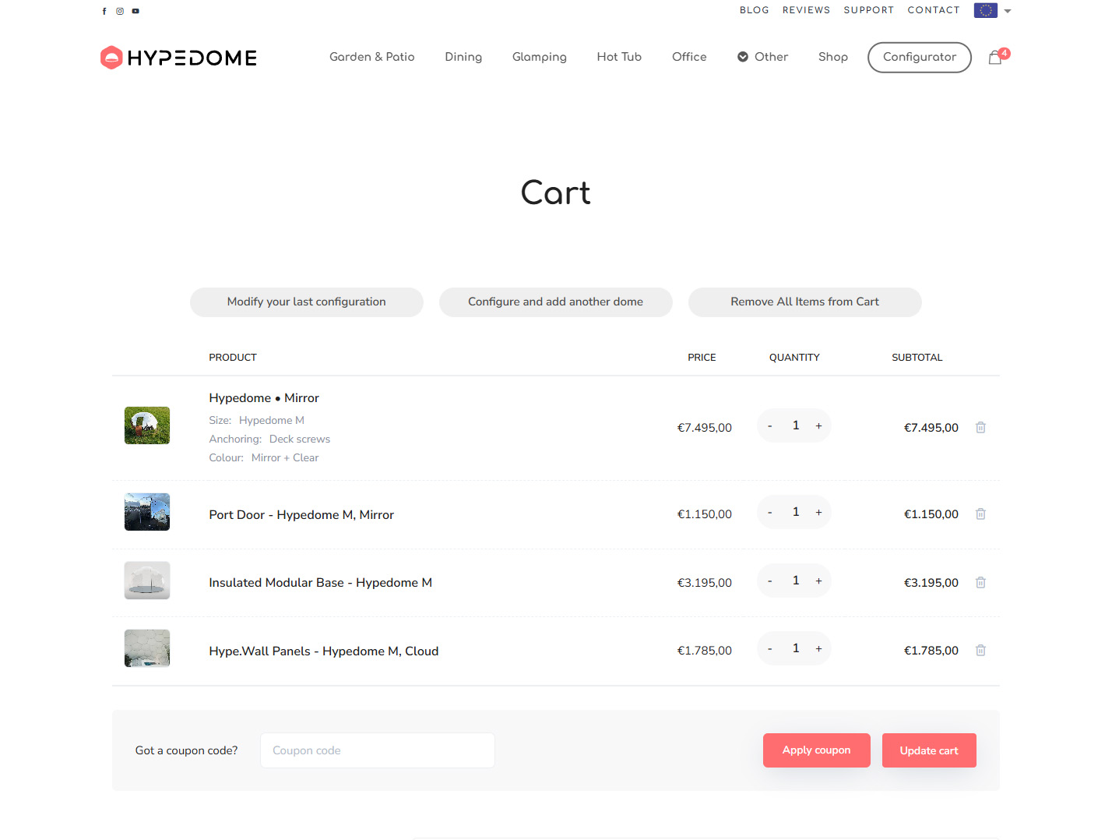Viewport: 1119px width, 840px height.
Task: Remove Insulated Modular Base via trash icon
Action: 980,582
